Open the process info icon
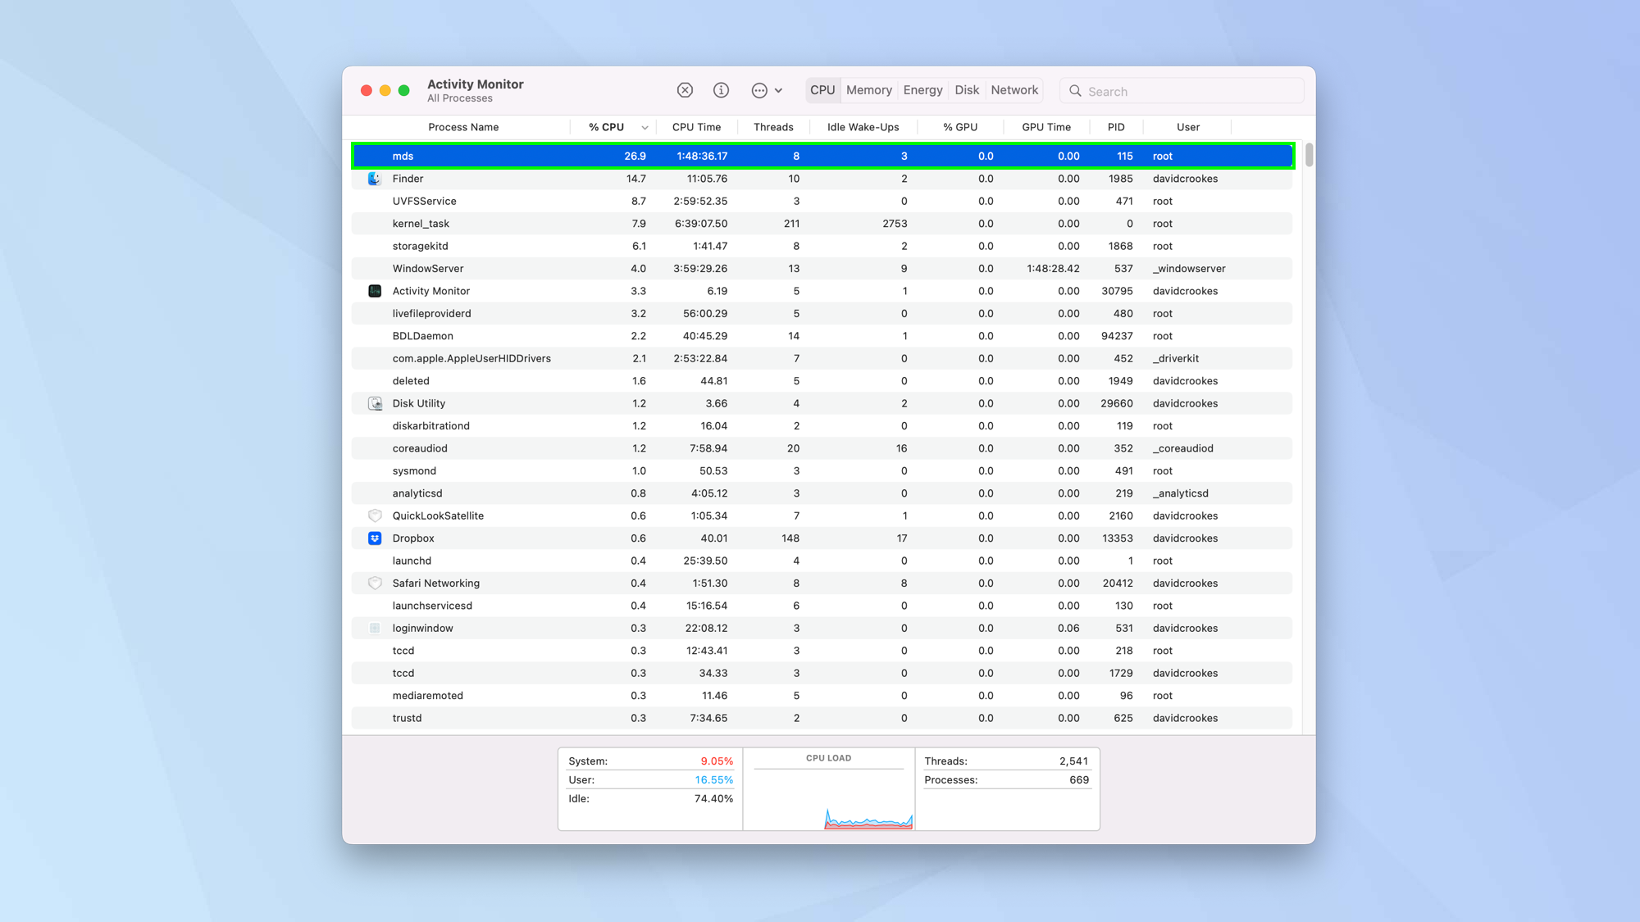The height and width of the screenshot is (922, 1640). 721,90
